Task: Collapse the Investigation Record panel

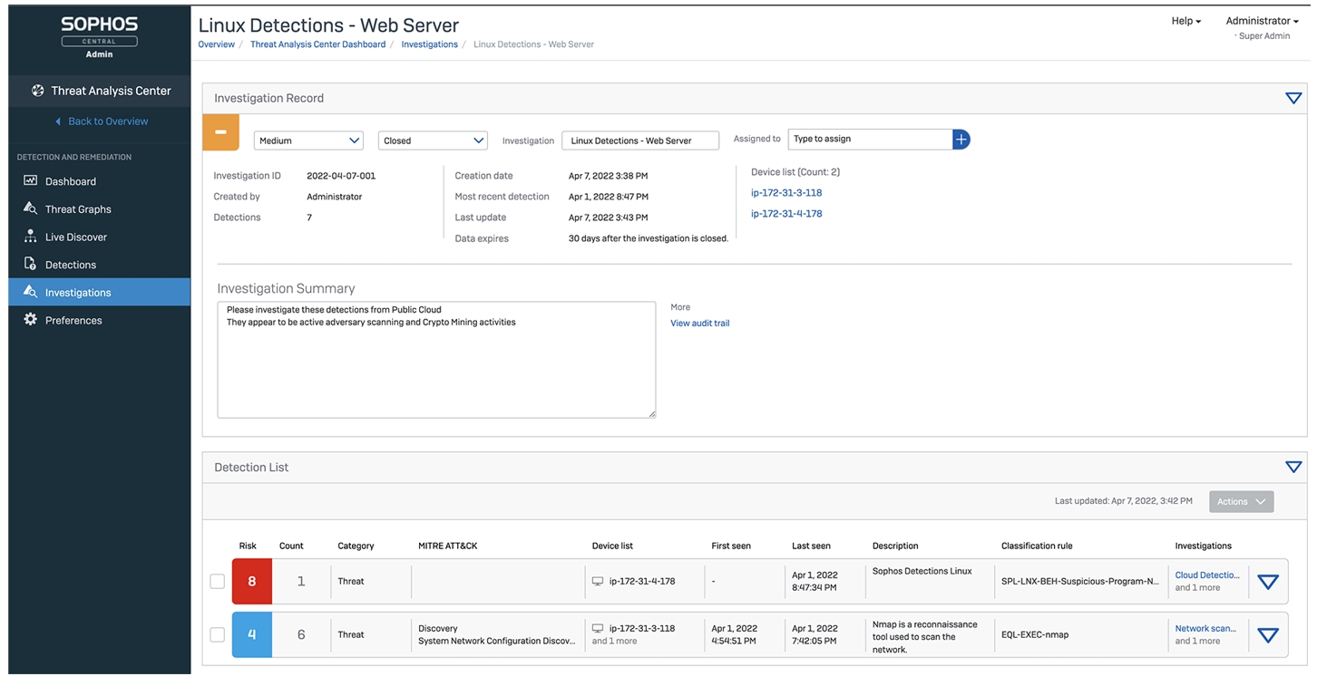Action: (x=1293, y=98)
